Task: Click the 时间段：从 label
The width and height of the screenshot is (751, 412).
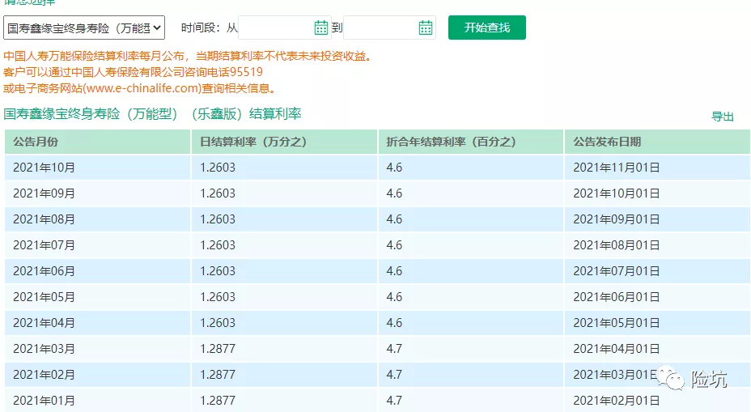Action: (210, 28)
